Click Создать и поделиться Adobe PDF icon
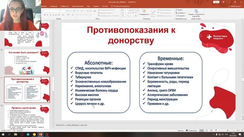244x137 pixels. click(196, 13)
